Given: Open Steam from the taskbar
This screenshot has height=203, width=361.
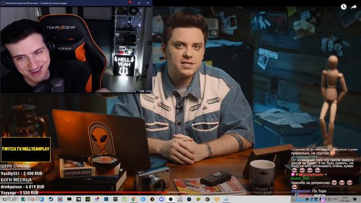Looking at the screenshot, I should point(51,199).
